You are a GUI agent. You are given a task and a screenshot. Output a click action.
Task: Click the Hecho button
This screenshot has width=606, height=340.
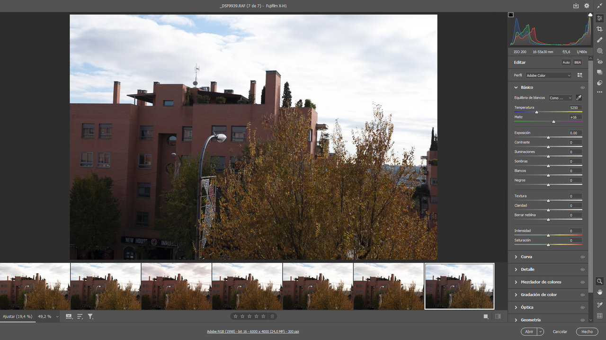pyautogui.click(x=587, y=331)
